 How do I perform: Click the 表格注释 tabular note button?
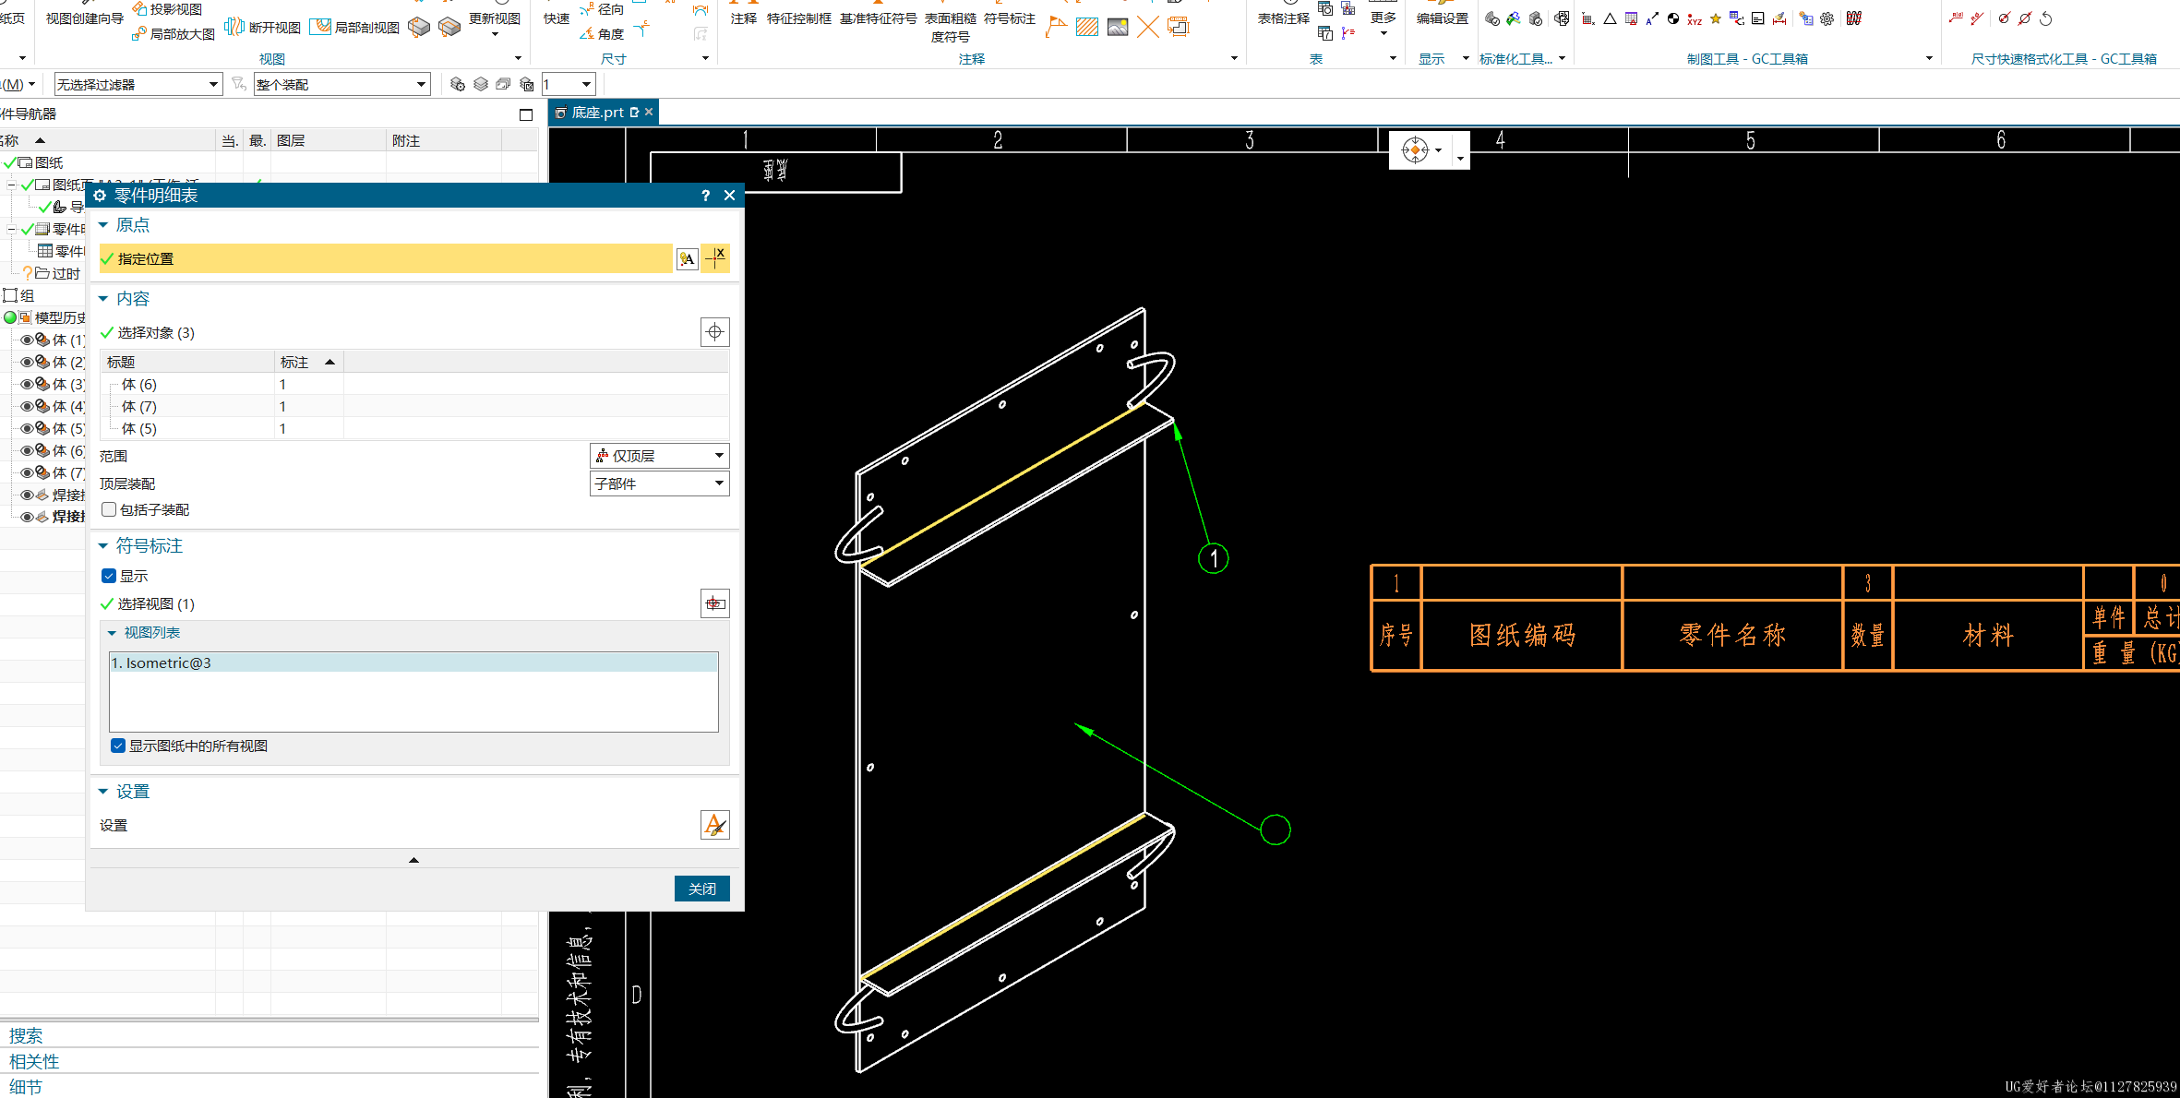pyautogui.click(x=1283, y=18)
